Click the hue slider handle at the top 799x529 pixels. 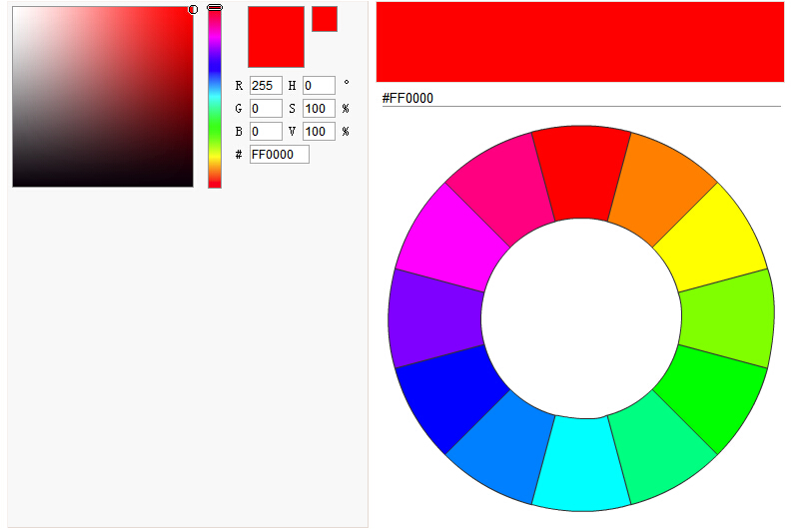[x=215, y=7]
